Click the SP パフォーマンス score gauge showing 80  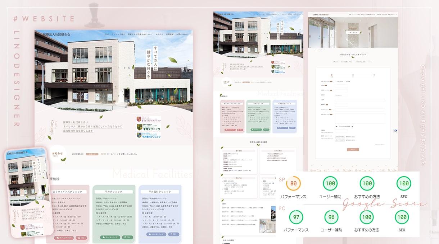(294, 184)
